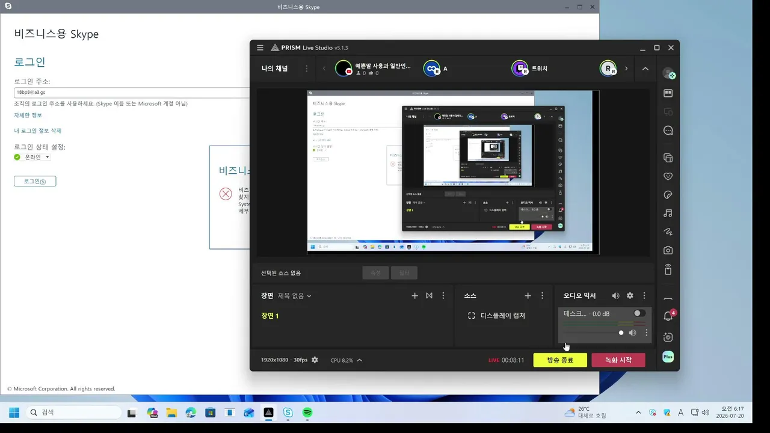Click the disabled '속성' properties button
Screen dimensions: 770x433
point(375,273)
